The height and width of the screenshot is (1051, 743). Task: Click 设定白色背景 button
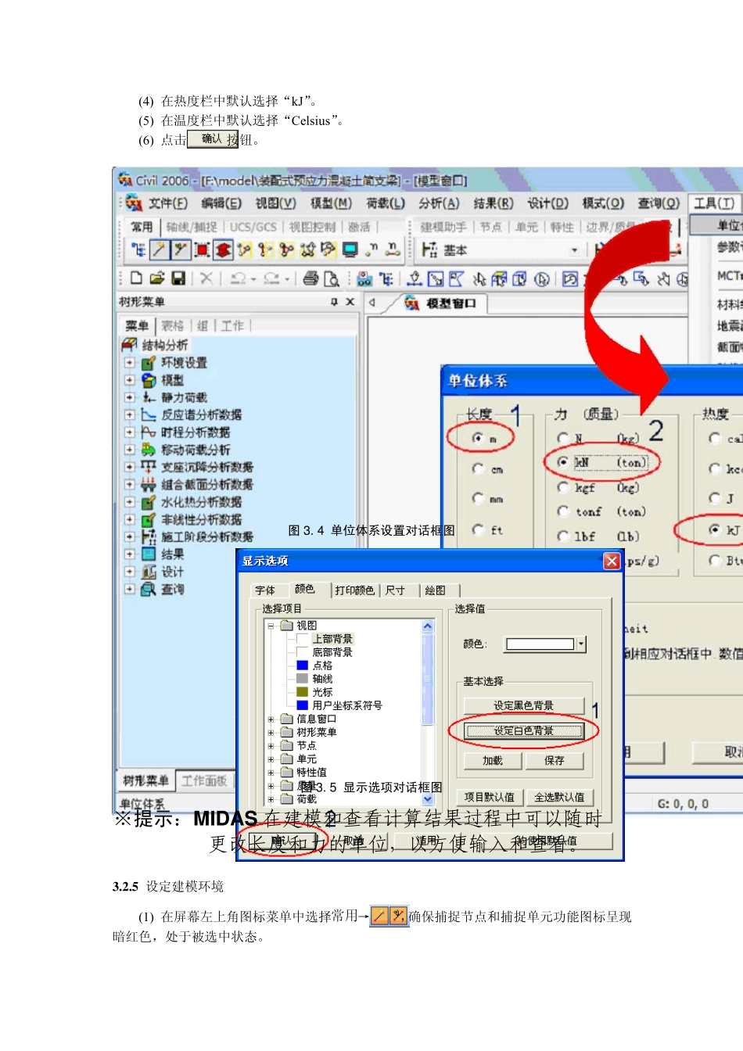523,731
